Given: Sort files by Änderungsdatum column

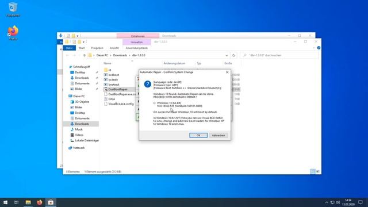Looking at the screenshot, I should coord(174,63).
